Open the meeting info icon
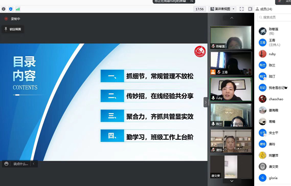This screenshot has width=291, height=186. pyautogui.click(x=3, y=9)
